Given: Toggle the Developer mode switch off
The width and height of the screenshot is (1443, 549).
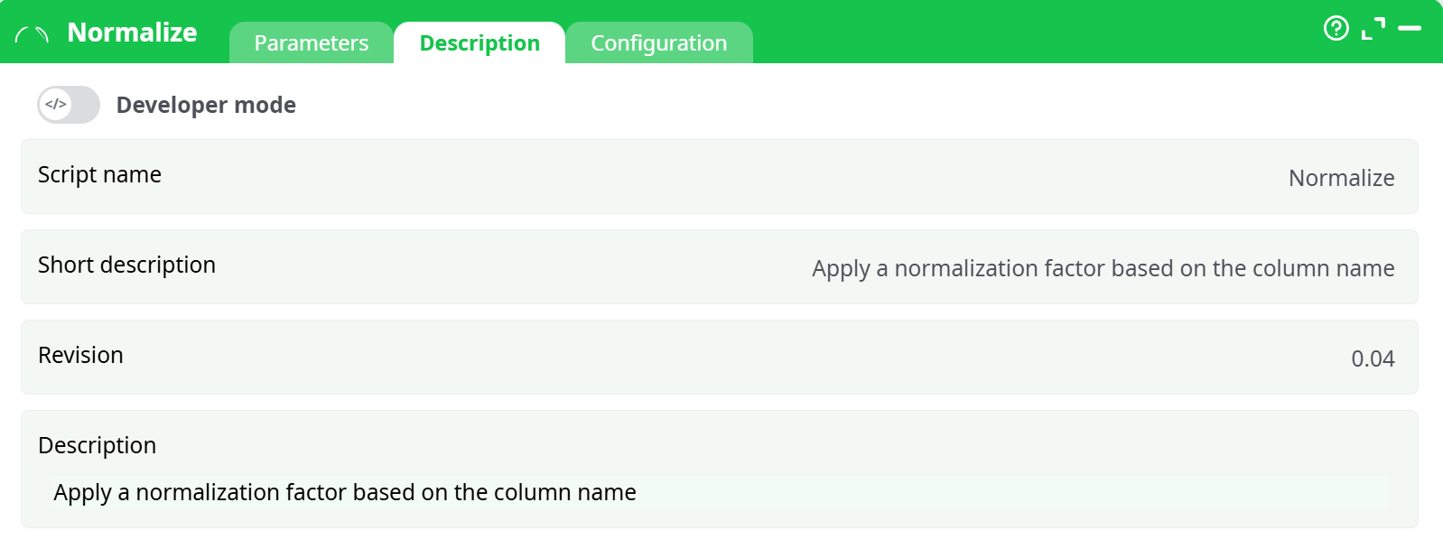Looking at the screenshot, I should point(68,105).
